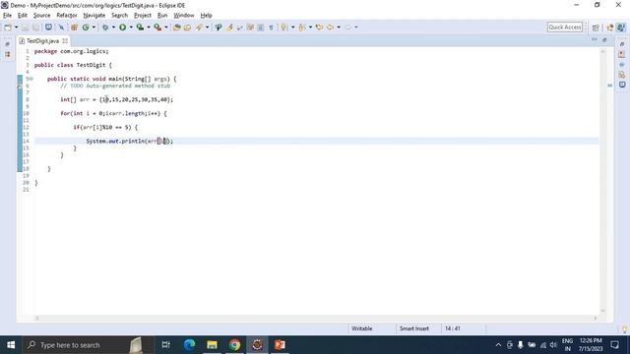Screen dimensions: 630x354
Task: Click the New file toolbar icon
Action: (x=8, y=28)
